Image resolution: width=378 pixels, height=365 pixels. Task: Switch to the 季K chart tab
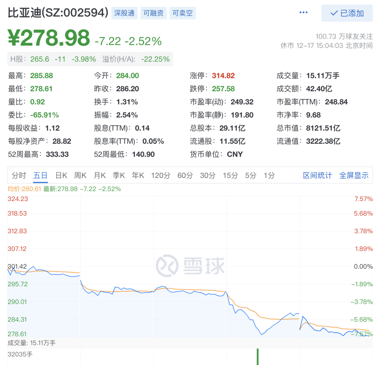(119, 175)
